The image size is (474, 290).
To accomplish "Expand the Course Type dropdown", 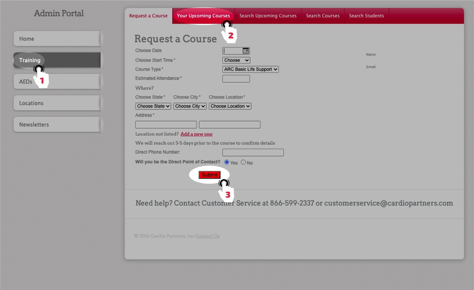I will pos(250,69).
